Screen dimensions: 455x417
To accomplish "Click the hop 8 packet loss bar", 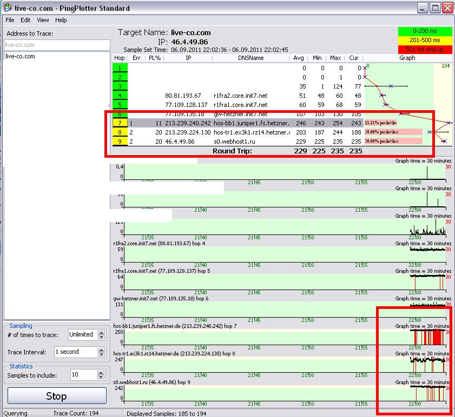I will tap(393, 132).
